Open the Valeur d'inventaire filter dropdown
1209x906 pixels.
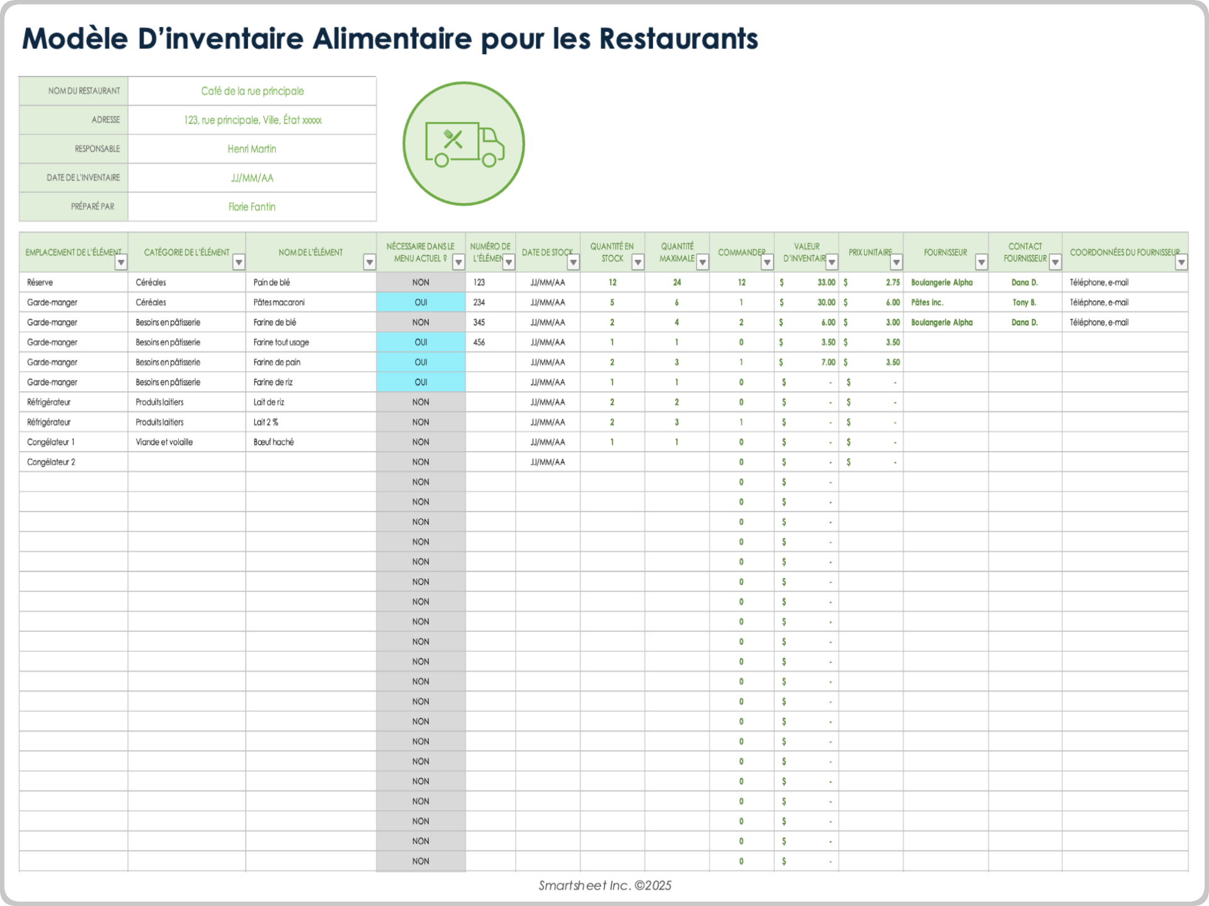click(832, 262)
